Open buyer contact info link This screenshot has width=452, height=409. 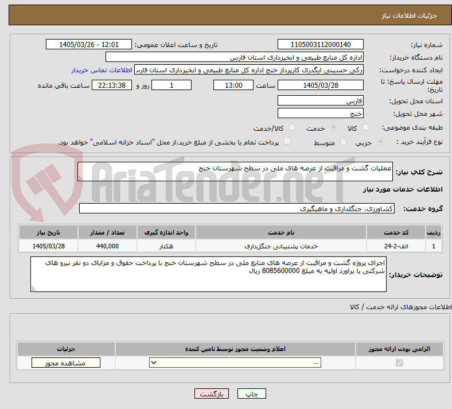click(102, 70)
